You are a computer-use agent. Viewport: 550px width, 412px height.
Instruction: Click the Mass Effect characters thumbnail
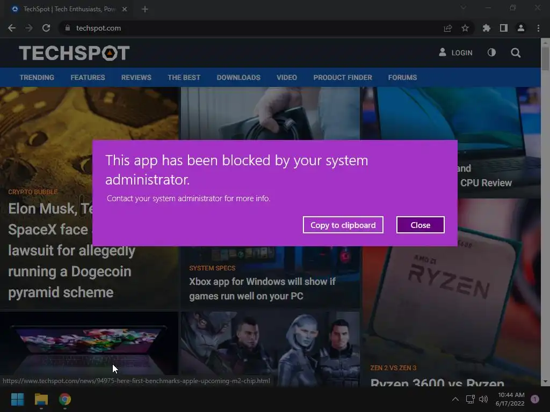tap(270, 349)
